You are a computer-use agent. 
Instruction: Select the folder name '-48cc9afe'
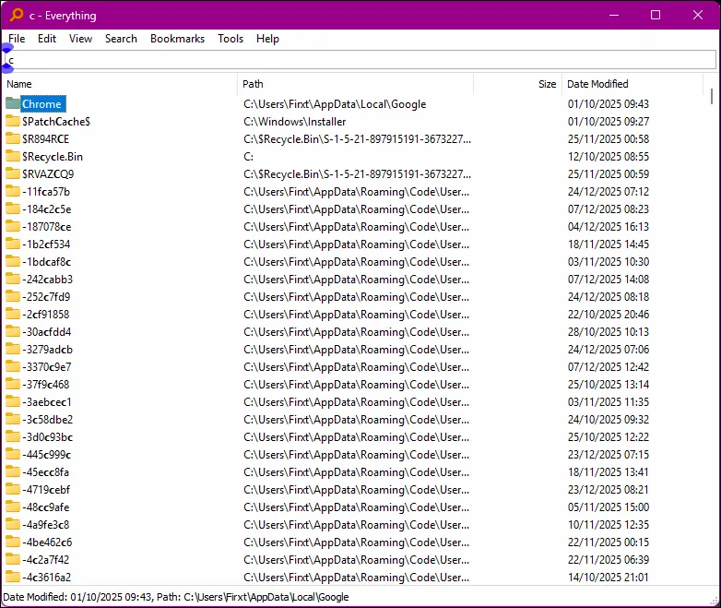tap(45, 507)
